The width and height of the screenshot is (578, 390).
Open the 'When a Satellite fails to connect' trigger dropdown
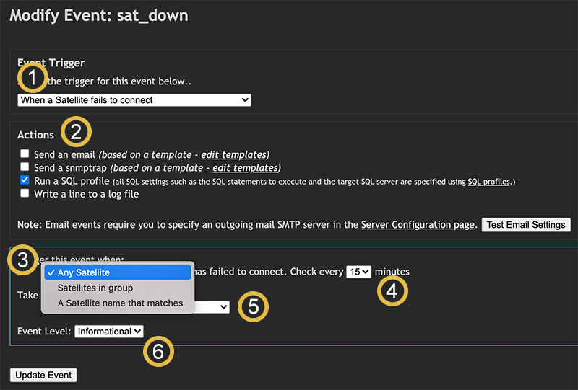click(x=134, y=100)
